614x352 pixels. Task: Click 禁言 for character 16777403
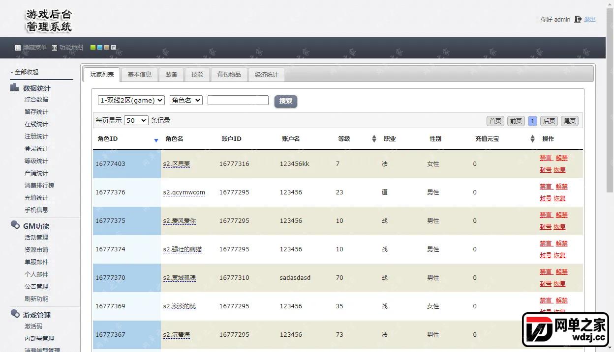click(546, 158)
